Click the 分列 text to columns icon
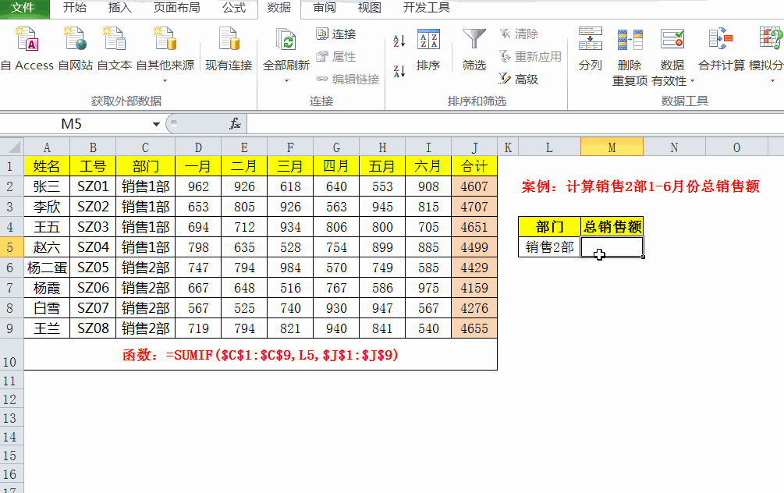This screenshot has width=784, height=493. pos(591,39)
